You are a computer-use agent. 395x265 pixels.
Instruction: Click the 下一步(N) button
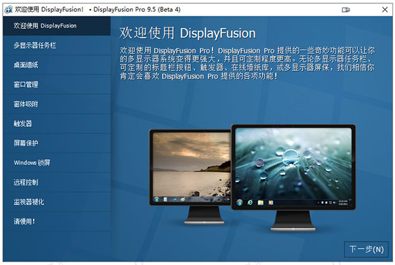(366, 249)
